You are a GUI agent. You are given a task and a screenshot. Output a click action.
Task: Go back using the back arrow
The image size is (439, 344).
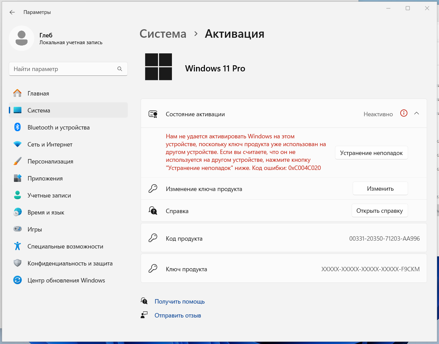pyautogui.click(x=12, y=12)
